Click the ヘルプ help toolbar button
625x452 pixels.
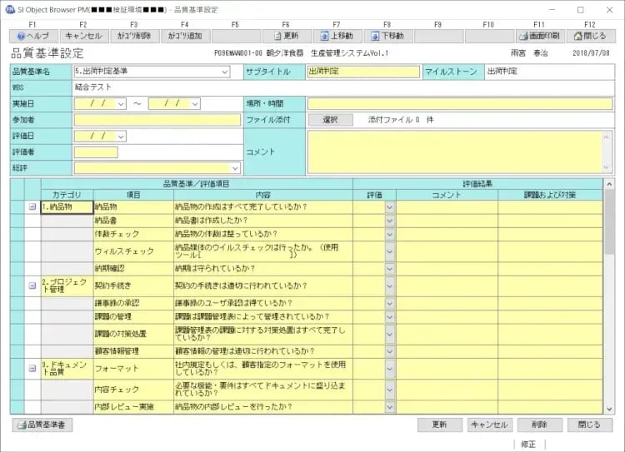click(x=32, y=37)
